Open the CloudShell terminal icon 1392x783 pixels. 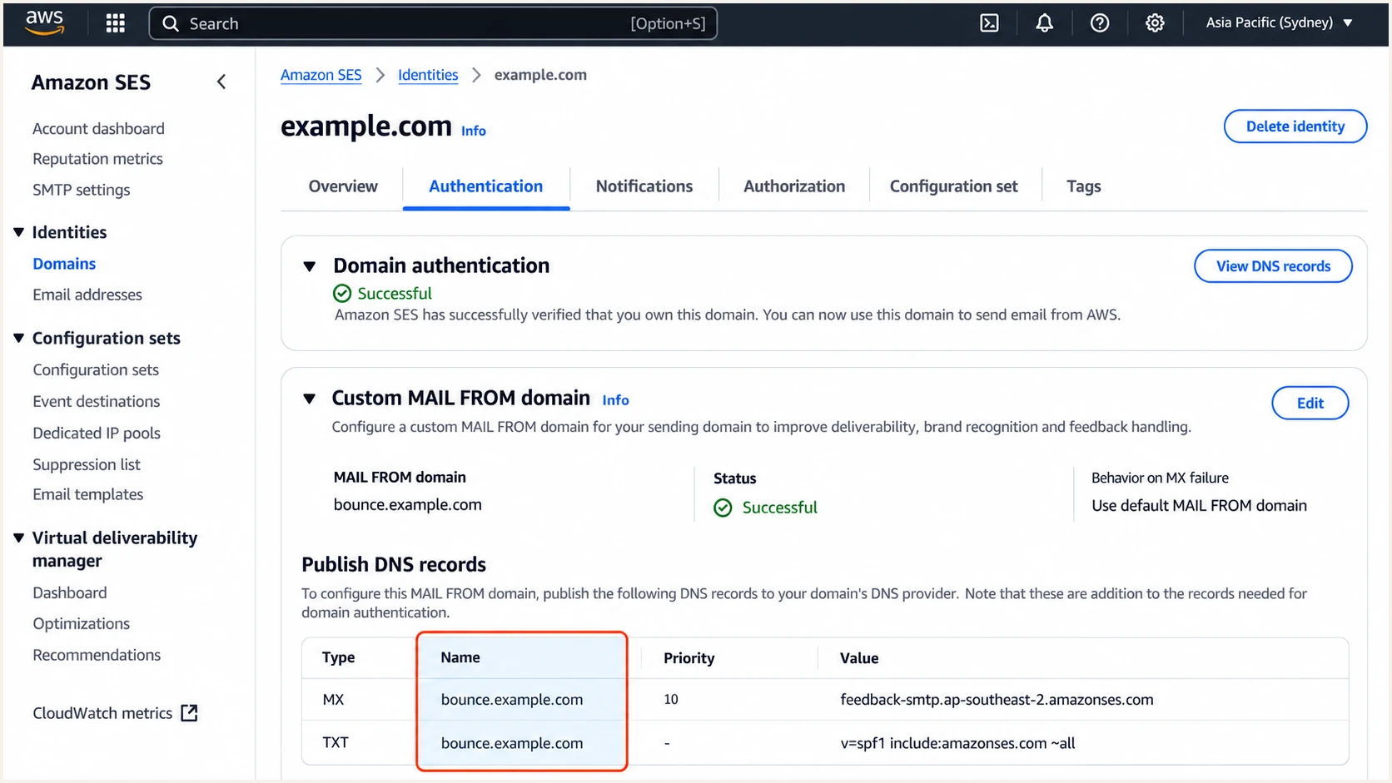(989, 23)
